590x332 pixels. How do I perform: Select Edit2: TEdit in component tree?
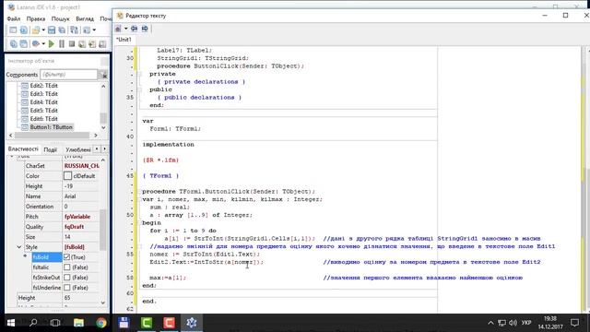43,86
